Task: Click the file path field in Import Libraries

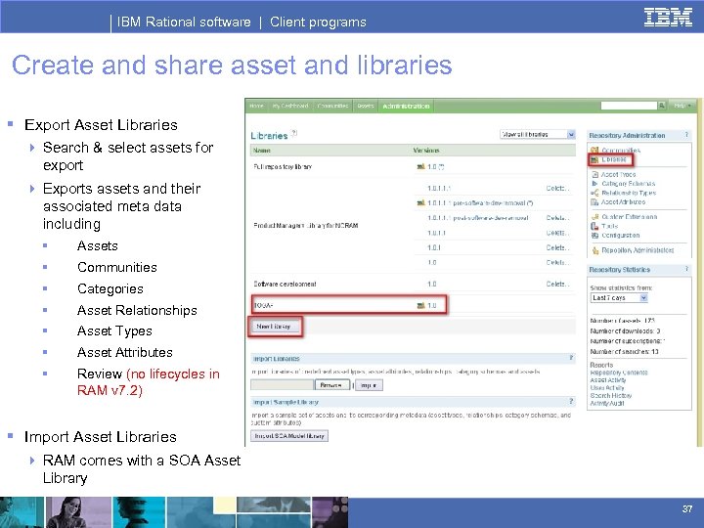Action: [283, 385]
